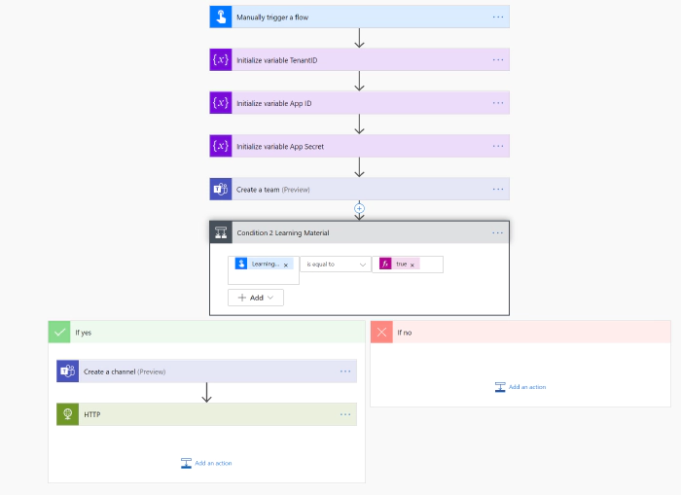This screenshot has height=495, width=681.
Task: Select the HTTP action icon
Action: (68, 414)
